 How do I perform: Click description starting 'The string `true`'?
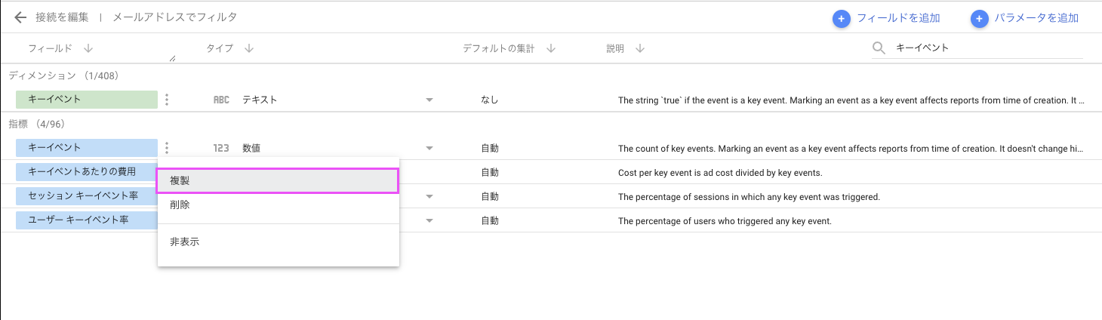click(x=851, y=100)
